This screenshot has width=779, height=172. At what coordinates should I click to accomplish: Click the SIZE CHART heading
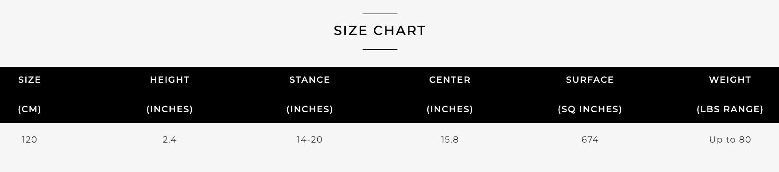(379, 30)
